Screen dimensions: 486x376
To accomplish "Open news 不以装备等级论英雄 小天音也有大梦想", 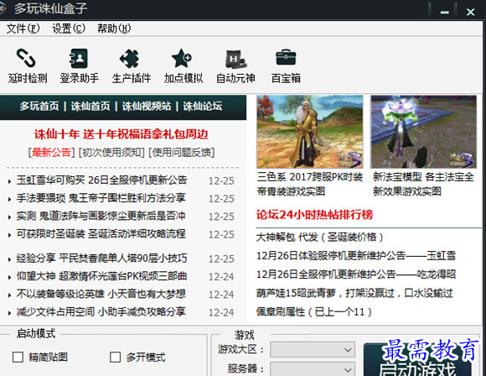I will coord(101,294).
